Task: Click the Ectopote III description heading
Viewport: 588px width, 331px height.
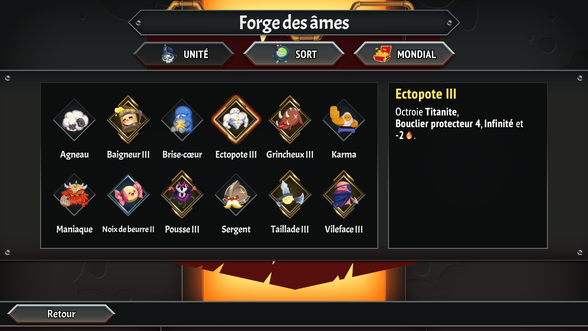Action: [x=426, y=94]
